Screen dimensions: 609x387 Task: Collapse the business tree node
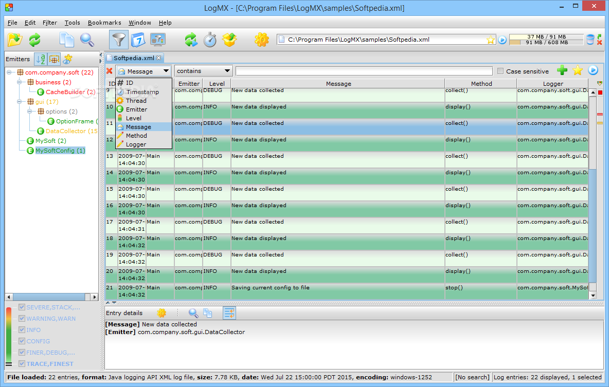20,82
